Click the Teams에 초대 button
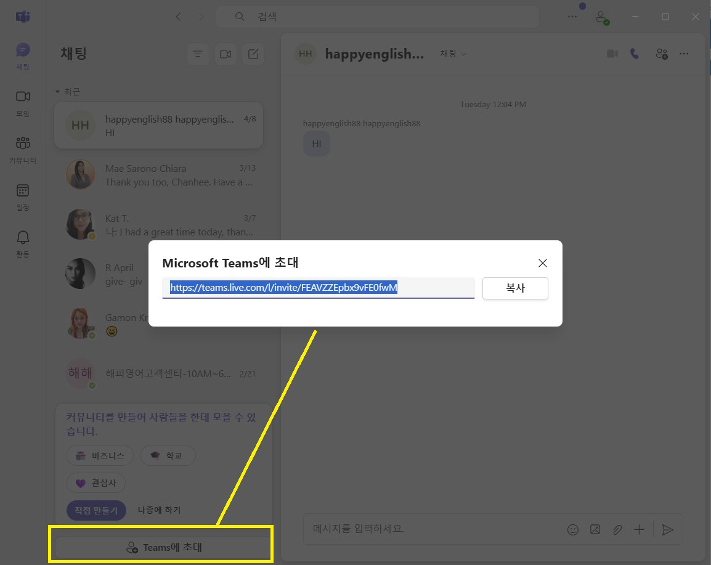This screenshot has height=565, width=711. pos(163,547)
